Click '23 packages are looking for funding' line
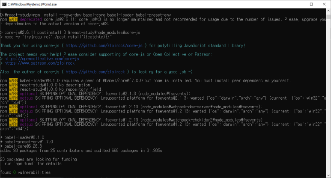The width and height of the screenshot is (331, 178). (x=39, y=159)
